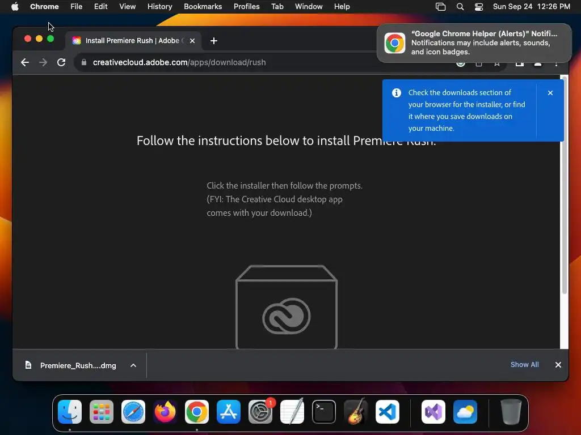
Task: Launch Terminal from the Dock
Action: tap(324, 412)
